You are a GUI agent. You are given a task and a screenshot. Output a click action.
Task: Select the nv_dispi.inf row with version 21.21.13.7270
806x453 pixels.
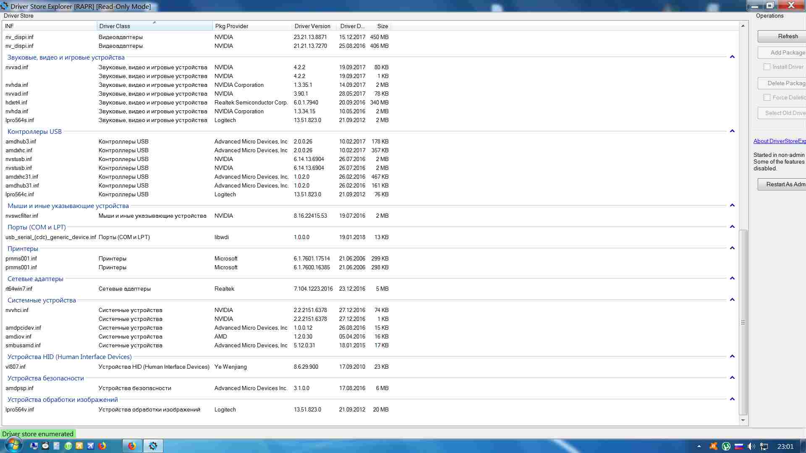point(197,46)
